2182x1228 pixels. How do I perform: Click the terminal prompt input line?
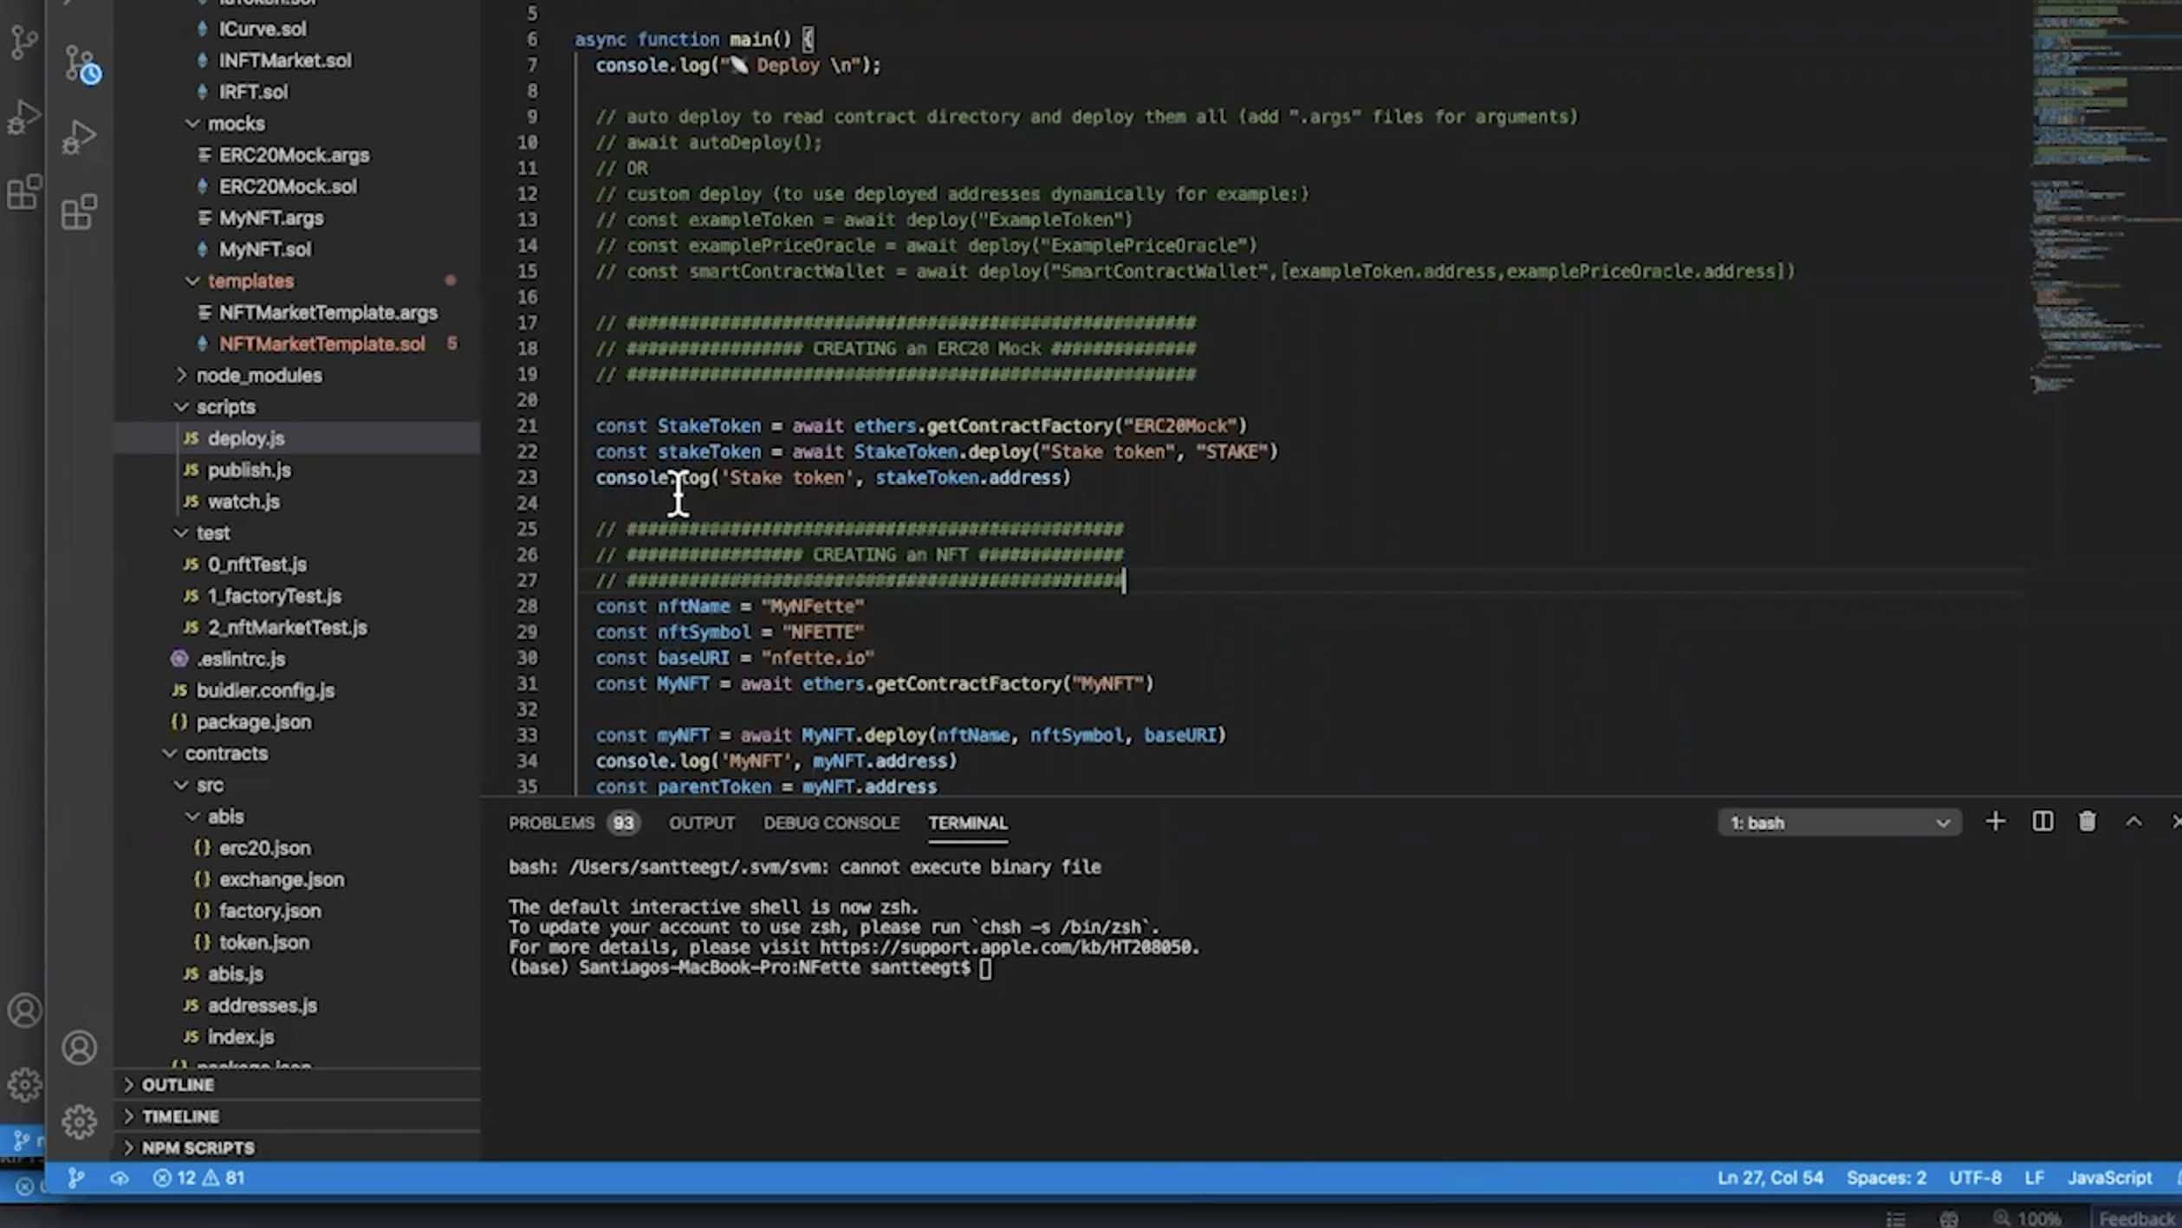point(750,968)
